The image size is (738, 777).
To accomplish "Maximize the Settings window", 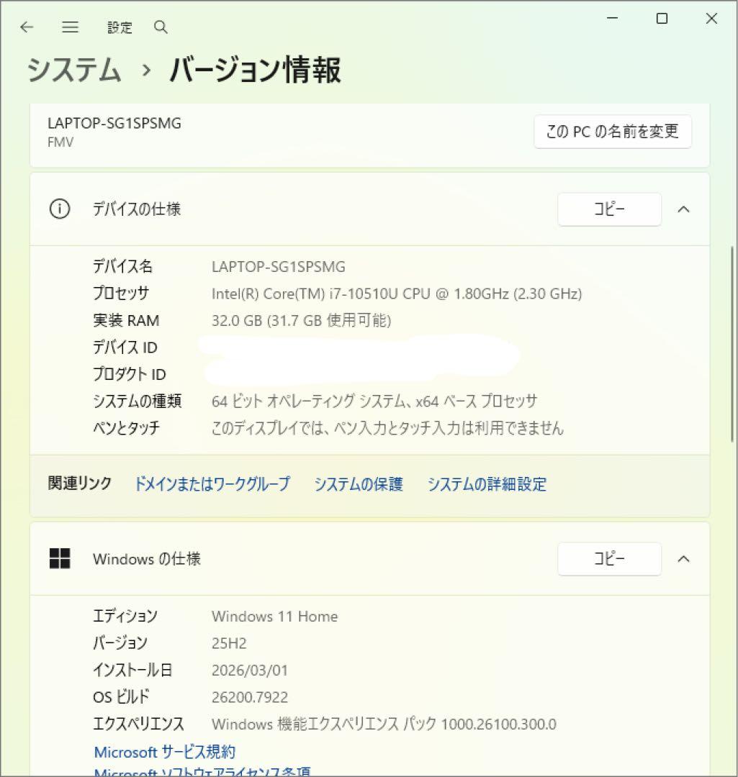I will [x=662, y=18].
